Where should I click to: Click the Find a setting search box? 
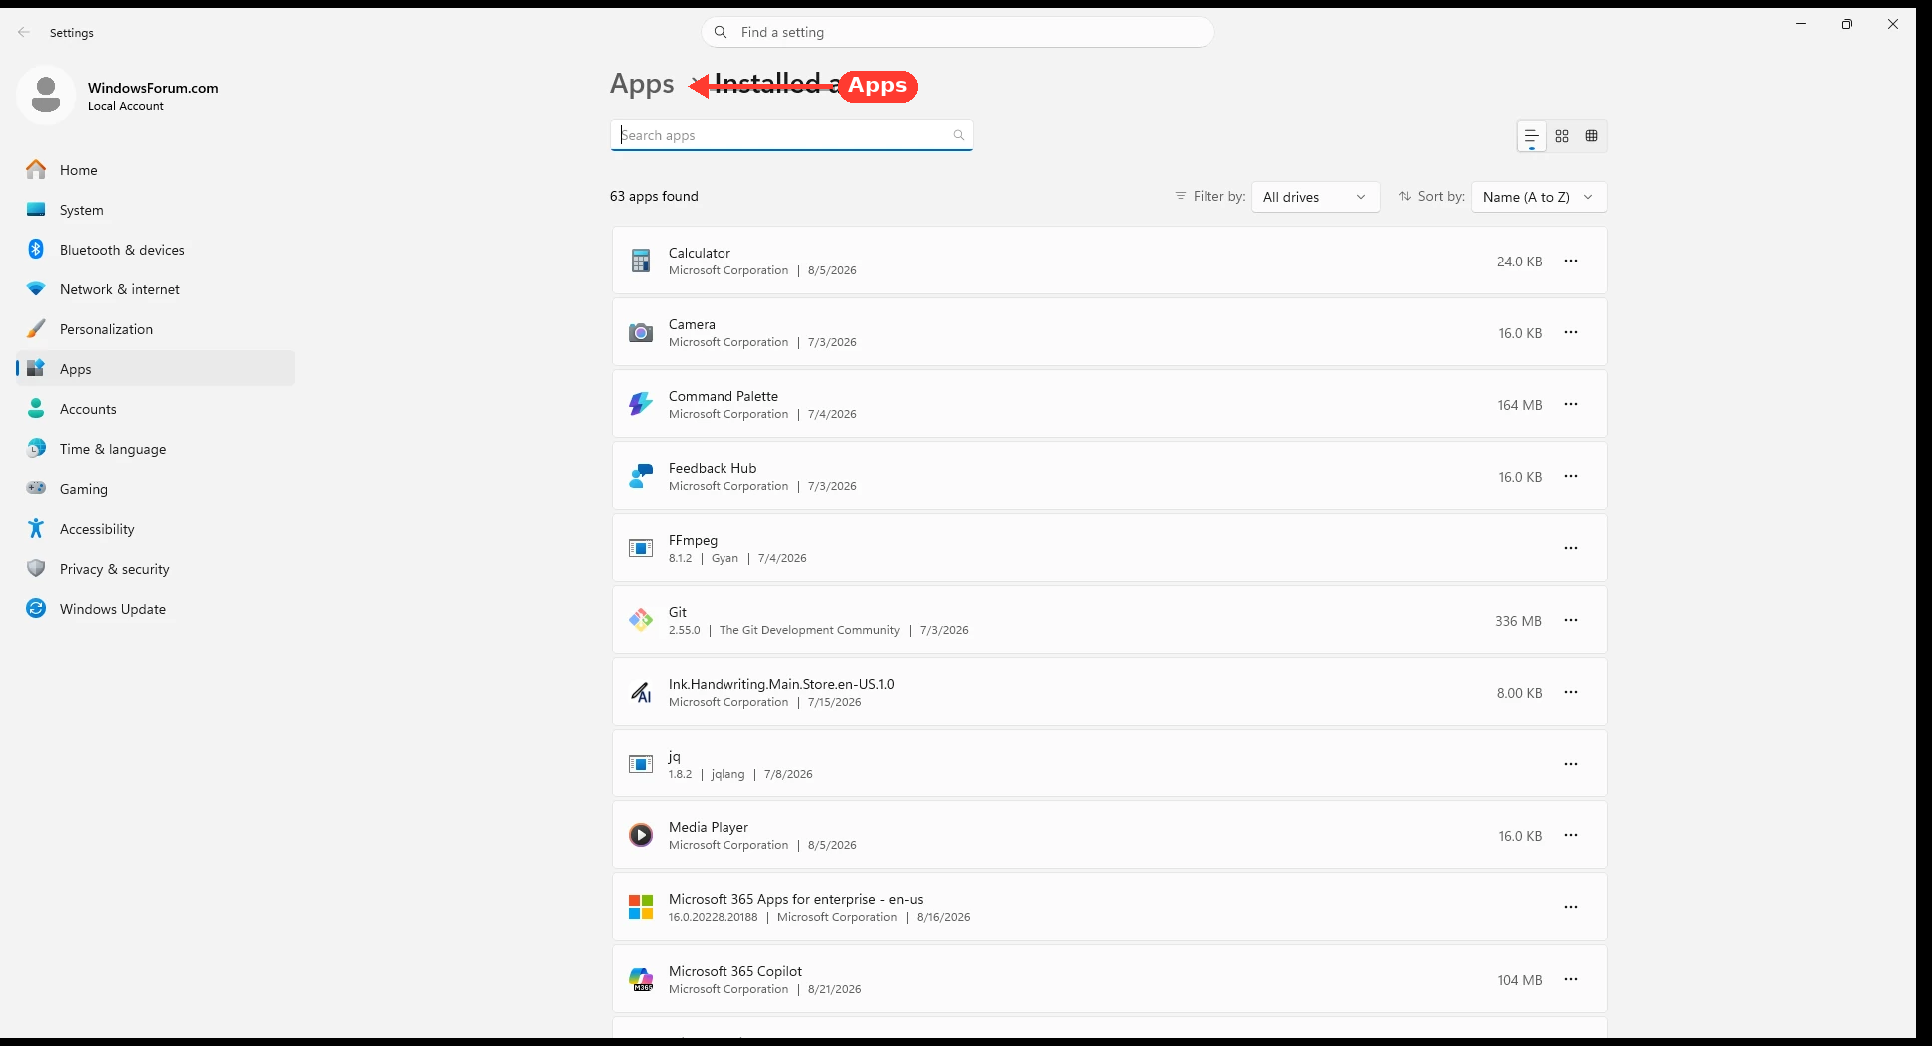tap(958, 32)
